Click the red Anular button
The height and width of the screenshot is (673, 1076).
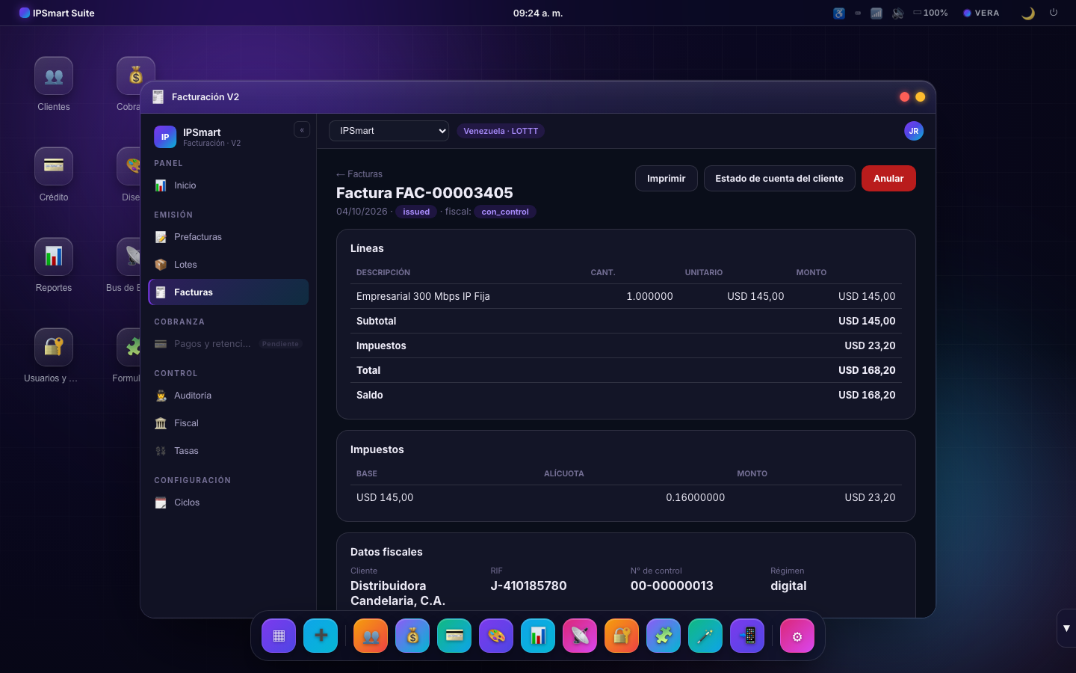(888, 179)
